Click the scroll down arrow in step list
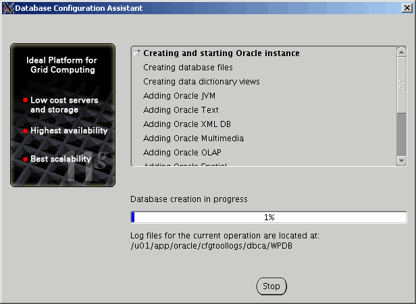The image size is (416, 304). [x=401, y=160]
